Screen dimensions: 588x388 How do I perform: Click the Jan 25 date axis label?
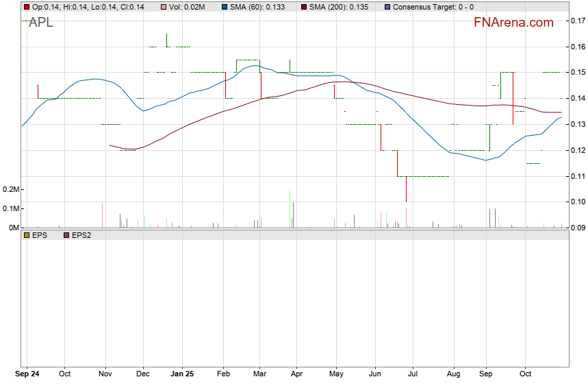(182, 374)
